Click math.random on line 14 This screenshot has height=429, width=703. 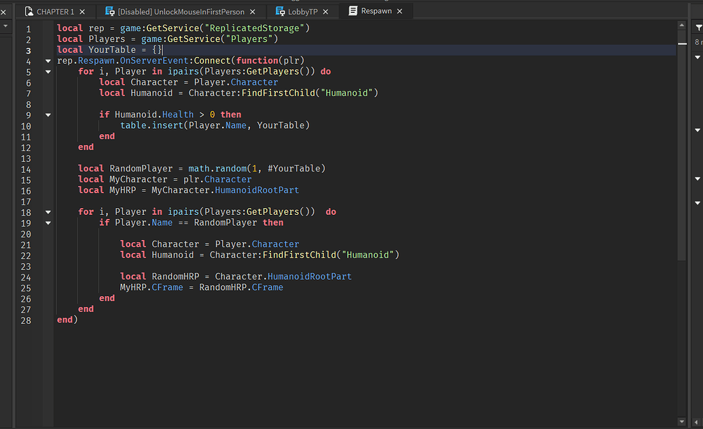pos(217,169)
